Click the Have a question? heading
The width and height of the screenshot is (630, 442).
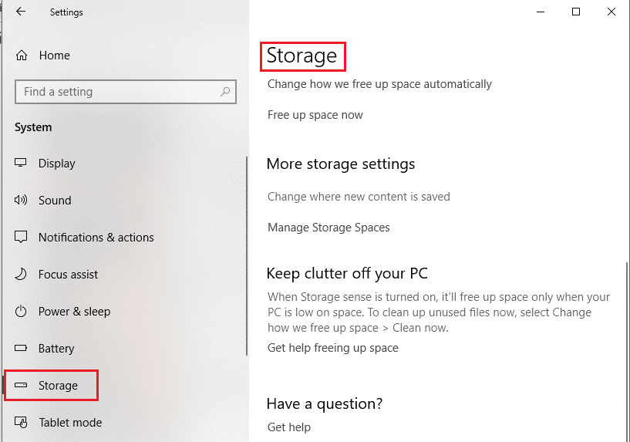(325, 403)
